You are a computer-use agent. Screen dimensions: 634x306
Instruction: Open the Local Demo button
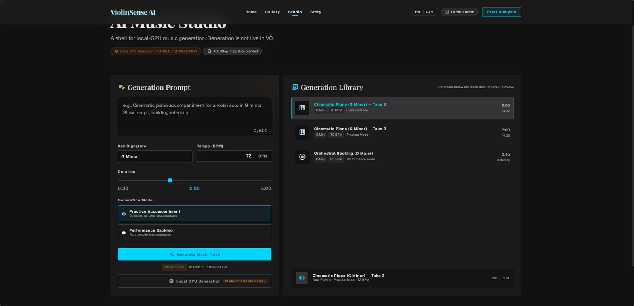[x=460, y=12]
